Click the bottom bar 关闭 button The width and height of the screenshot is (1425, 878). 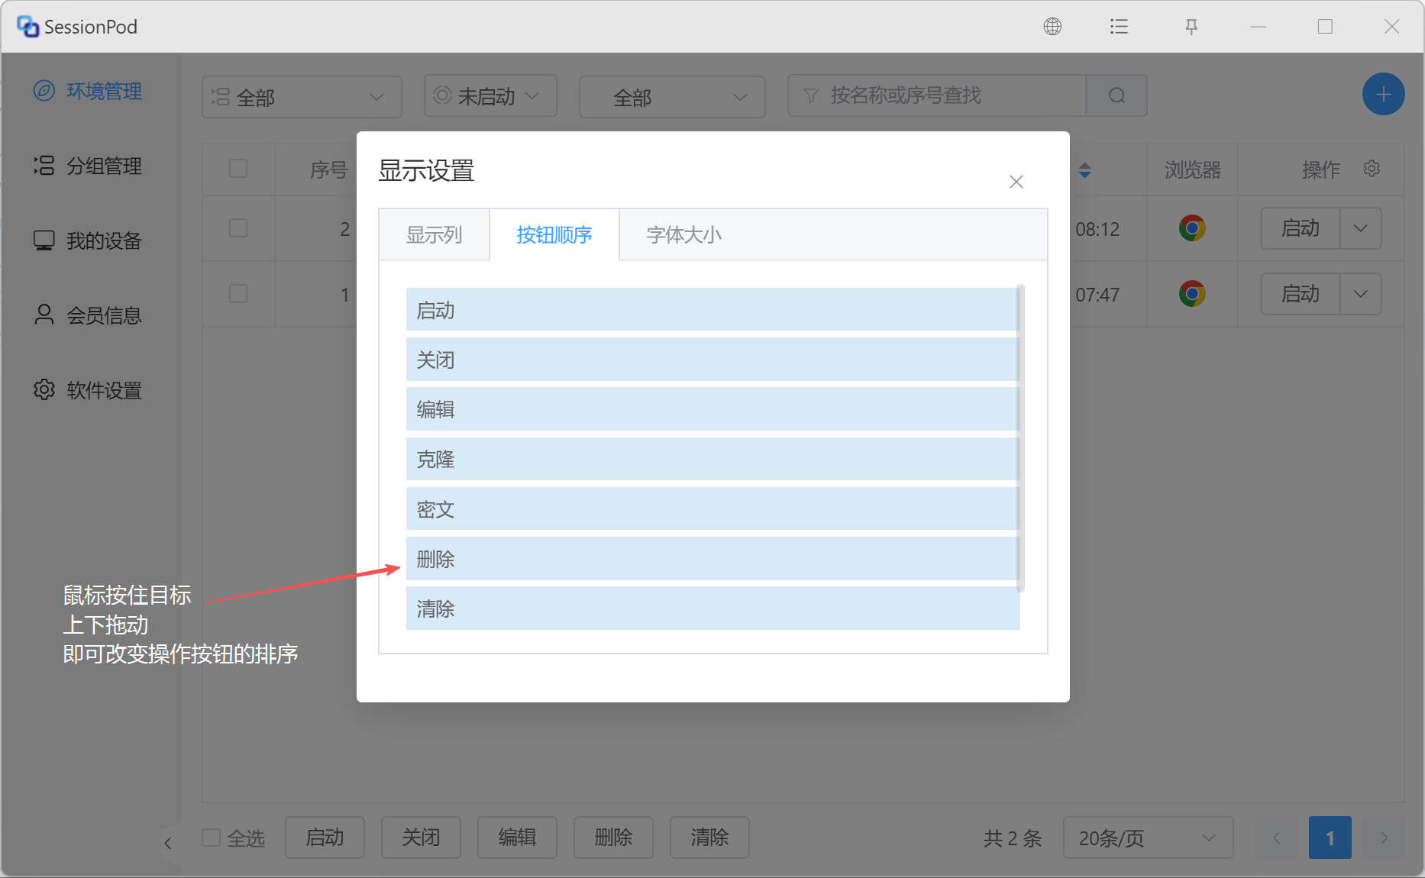pyautogui.click(x=421, y=838)
